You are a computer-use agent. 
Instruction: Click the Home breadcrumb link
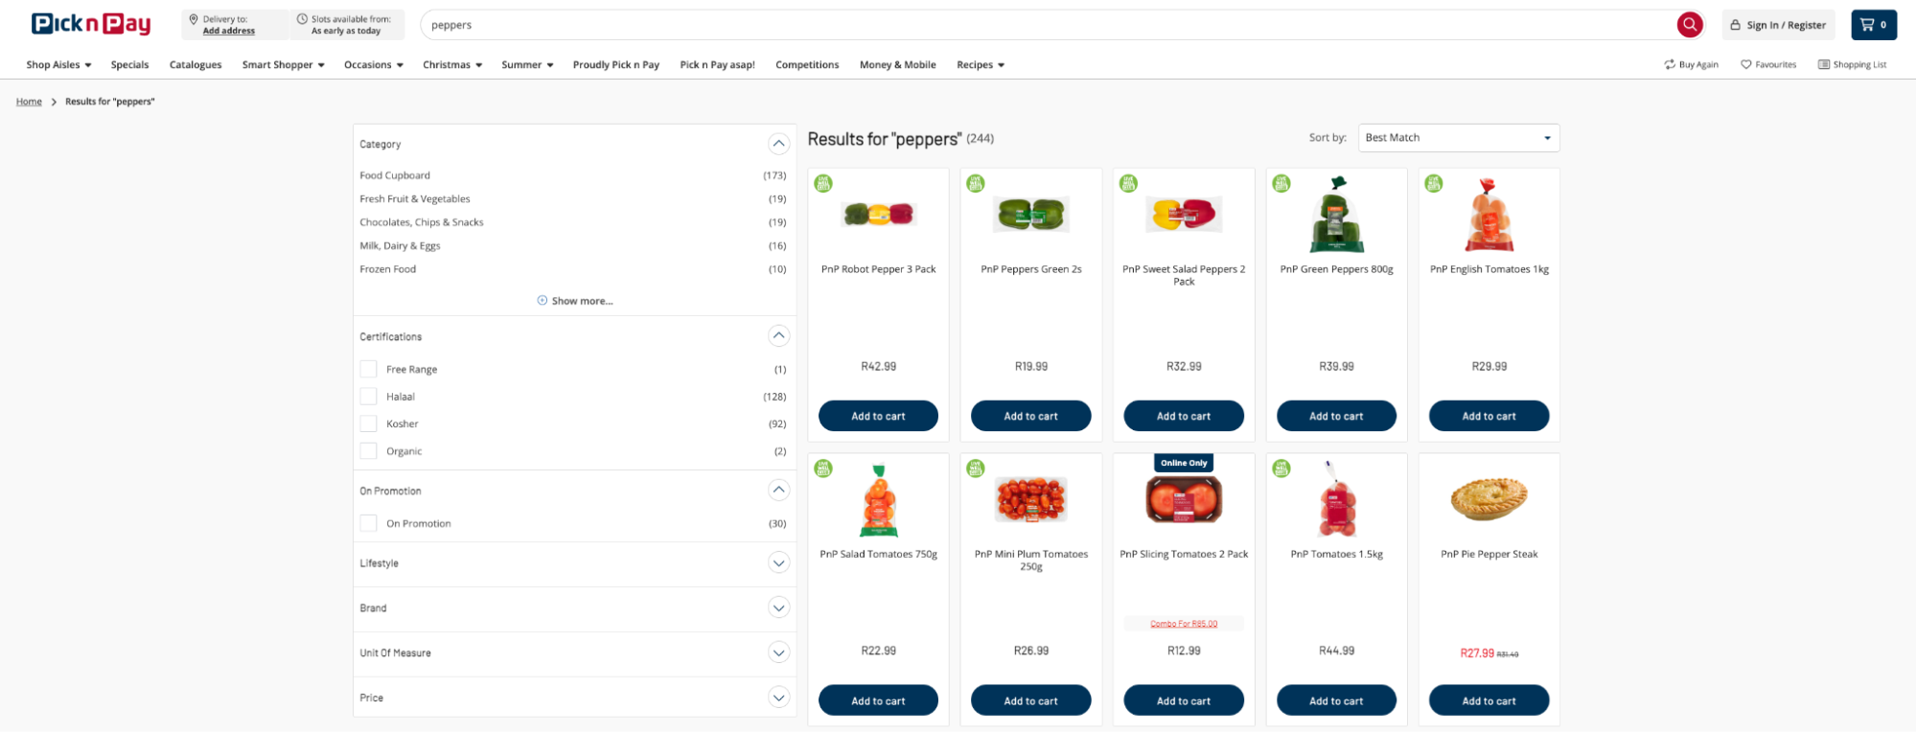(29, 102)
